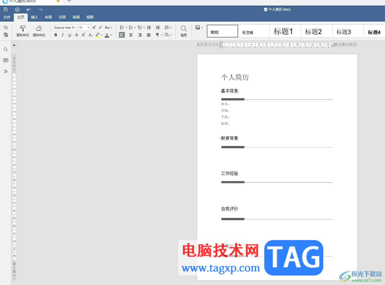The image size is (385, 285).
Task: Apply strikethrough formatting
Action: tap(77, 35)
